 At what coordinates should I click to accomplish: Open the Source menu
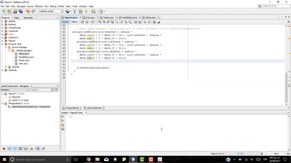tap(30, 6)
